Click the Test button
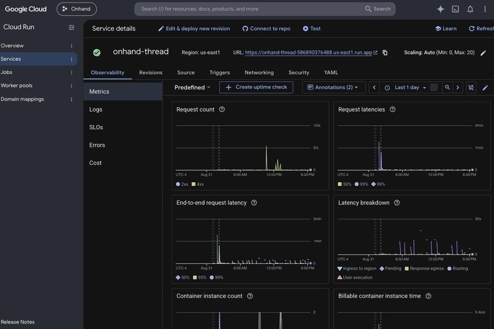This screenshot has width=494, height=329. tap(311, 29)
